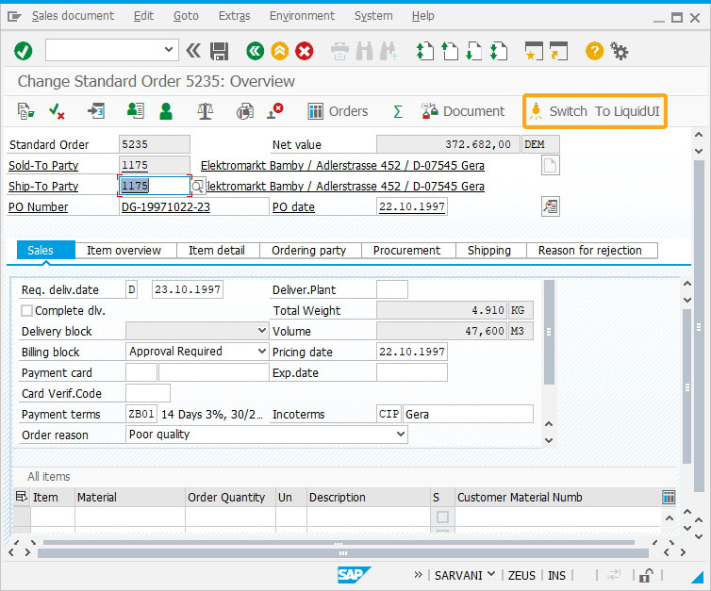The image size is (711, 591).
Task: Click the check/reject status overview icon
Action: tap(58, 111)
